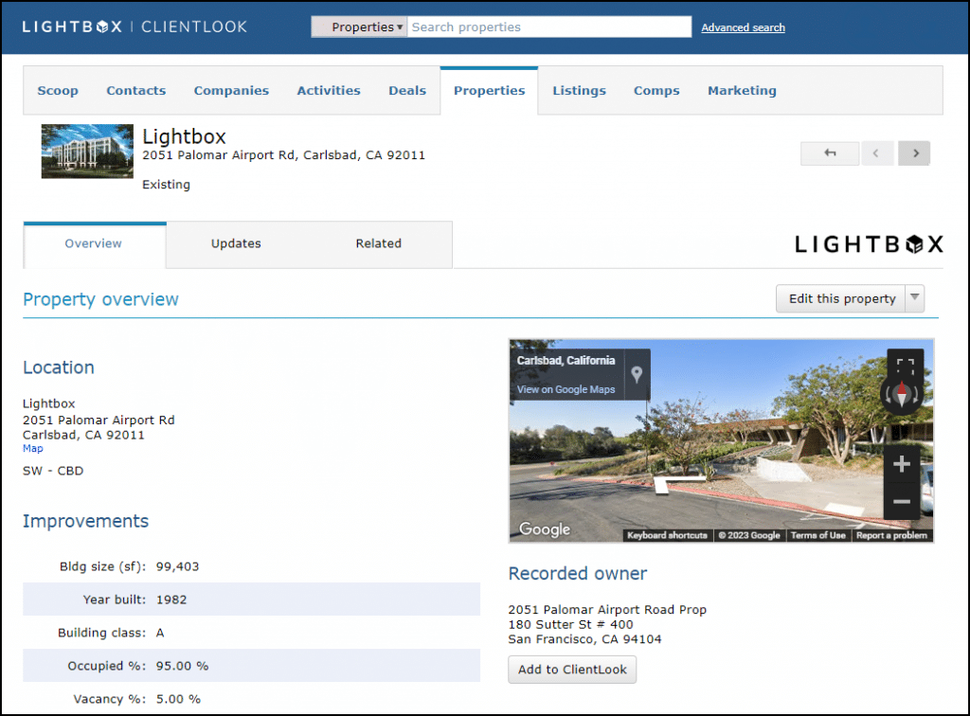This screenshot has height=716, width=970.
Task: Click the Edit this property button
Action: (x=841, y=298)
